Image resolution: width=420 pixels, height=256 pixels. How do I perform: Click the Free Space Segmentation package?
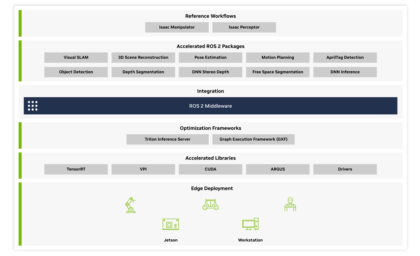278,72
